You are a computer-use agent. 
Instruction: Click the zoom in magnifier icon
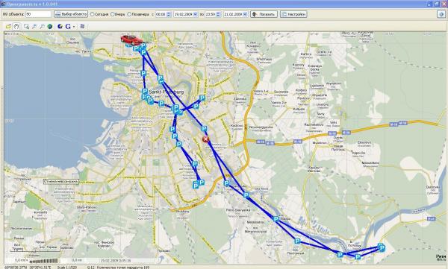pyautogui.click(x=34, y=26)
